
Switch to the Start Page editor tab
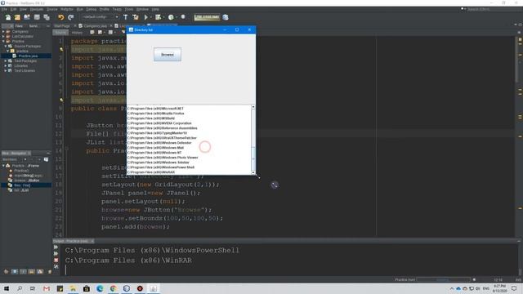(62, 26)
